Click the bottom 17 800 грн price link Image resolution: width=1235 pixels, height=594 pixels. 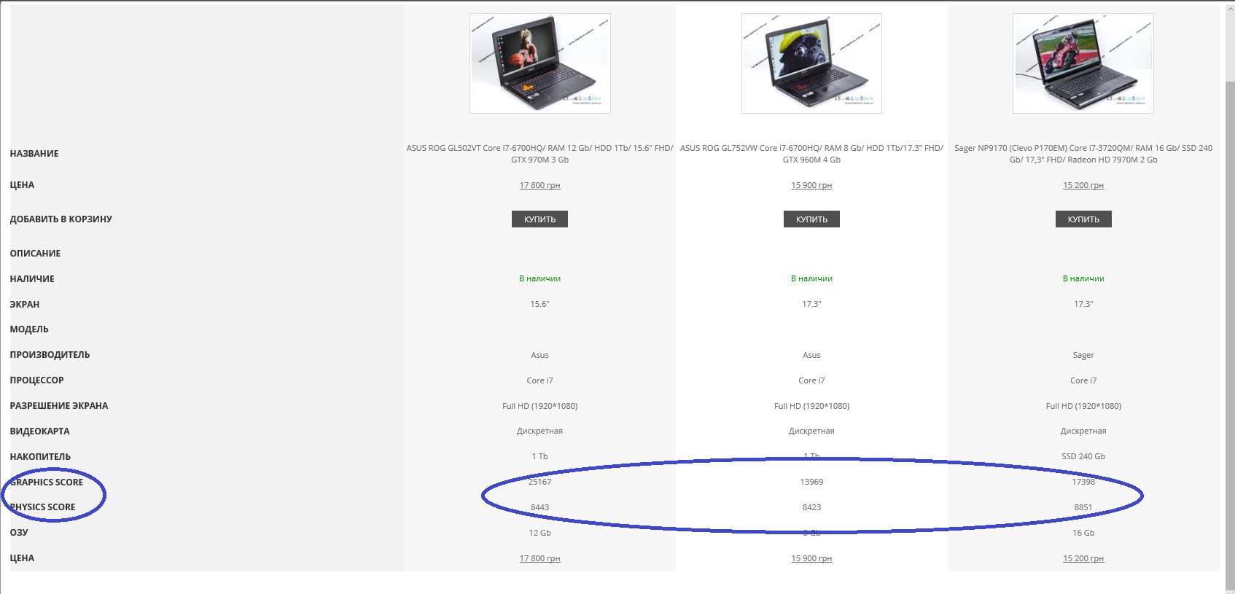(x=539, y=558)
